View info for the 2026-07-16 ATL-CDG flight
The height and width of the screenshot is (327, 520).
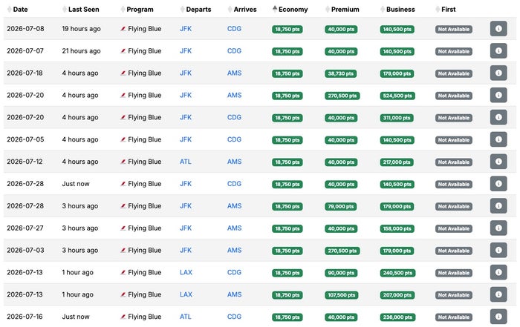point(498,317)
